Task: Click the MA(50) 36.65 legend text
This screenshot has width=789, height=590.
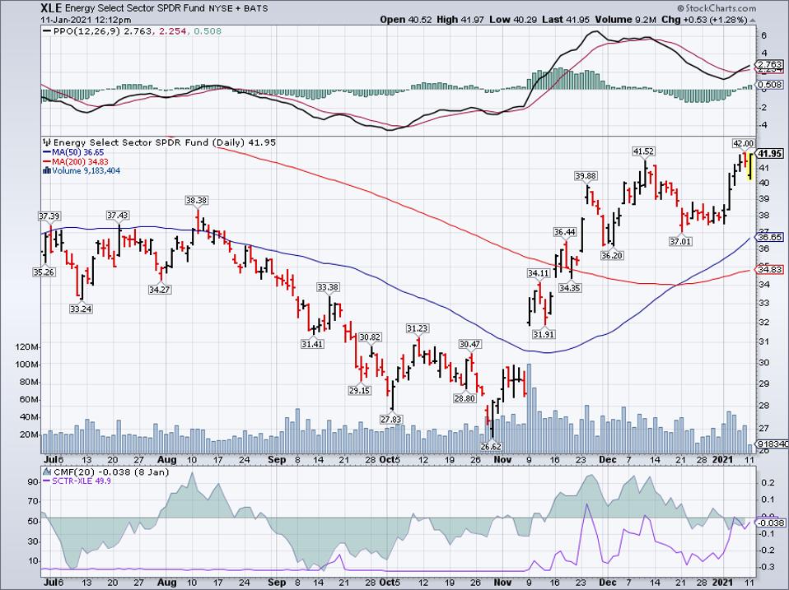Action: tap(77, 152)
